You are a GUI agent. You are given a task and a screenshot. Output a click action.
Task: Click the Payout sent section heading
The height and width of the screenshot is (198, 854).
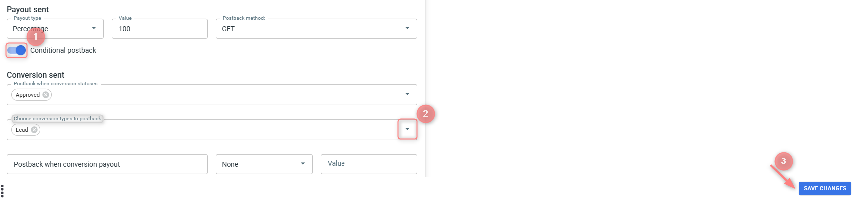pyautogui.click(x=28, y=9)
